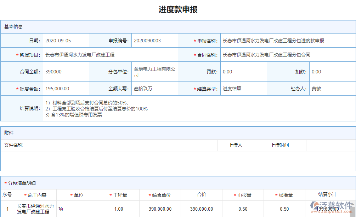Click the 金额大写 field showing 叁拾玖万
The width and height of the screenshot is (356, 217).
tap(154, 89)
